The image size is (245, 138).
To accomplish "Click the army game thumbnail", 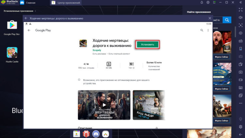I will tap(222, 106).
